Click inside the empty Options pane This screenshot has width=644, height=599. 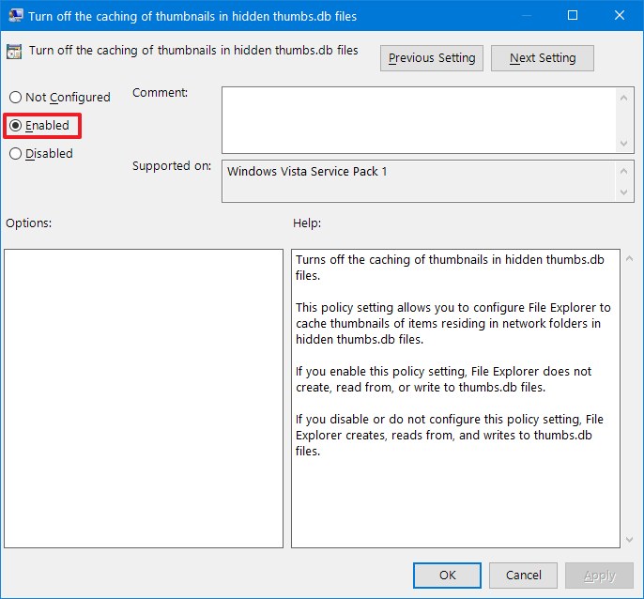tap(144, 398)
